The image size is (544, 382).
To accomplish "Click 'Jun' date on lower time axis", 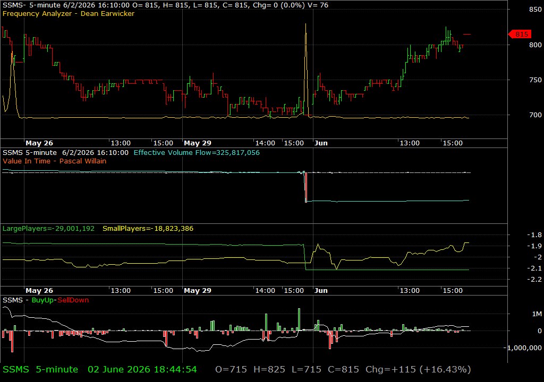I will (x=321, y=291).
